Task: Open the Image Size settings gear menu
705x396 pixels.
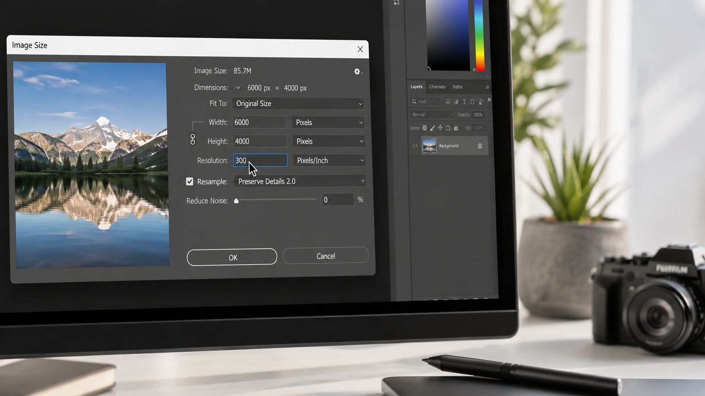Action: pyautogui.click(x=357, y=72)
